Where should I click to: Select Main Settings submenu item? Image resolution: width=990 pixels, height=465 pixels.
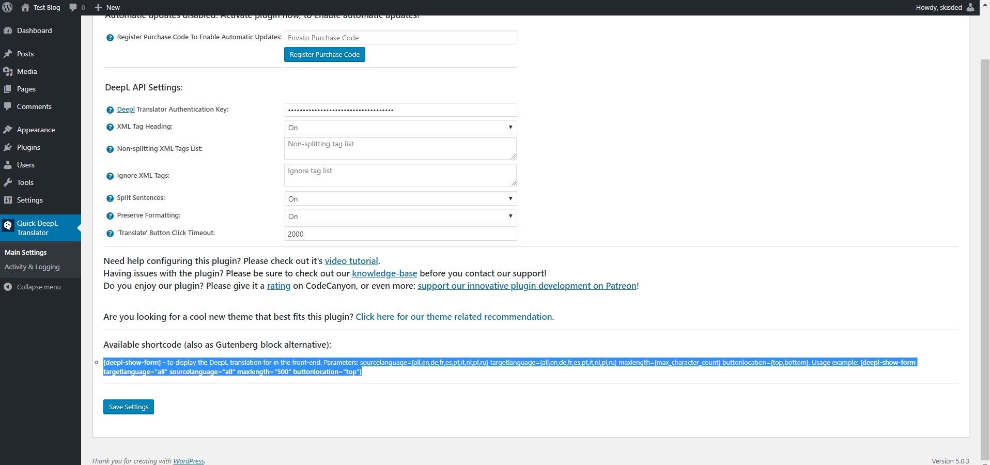coord(26,252)
